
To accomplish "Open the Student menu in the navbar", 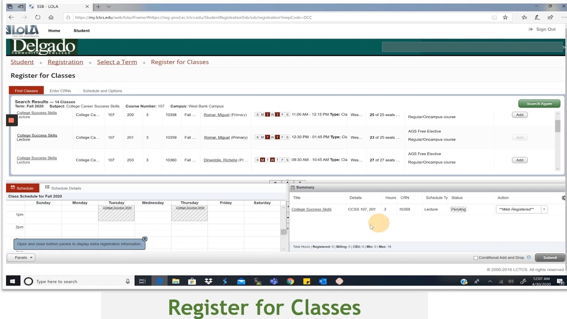I will tap(81, 31).
